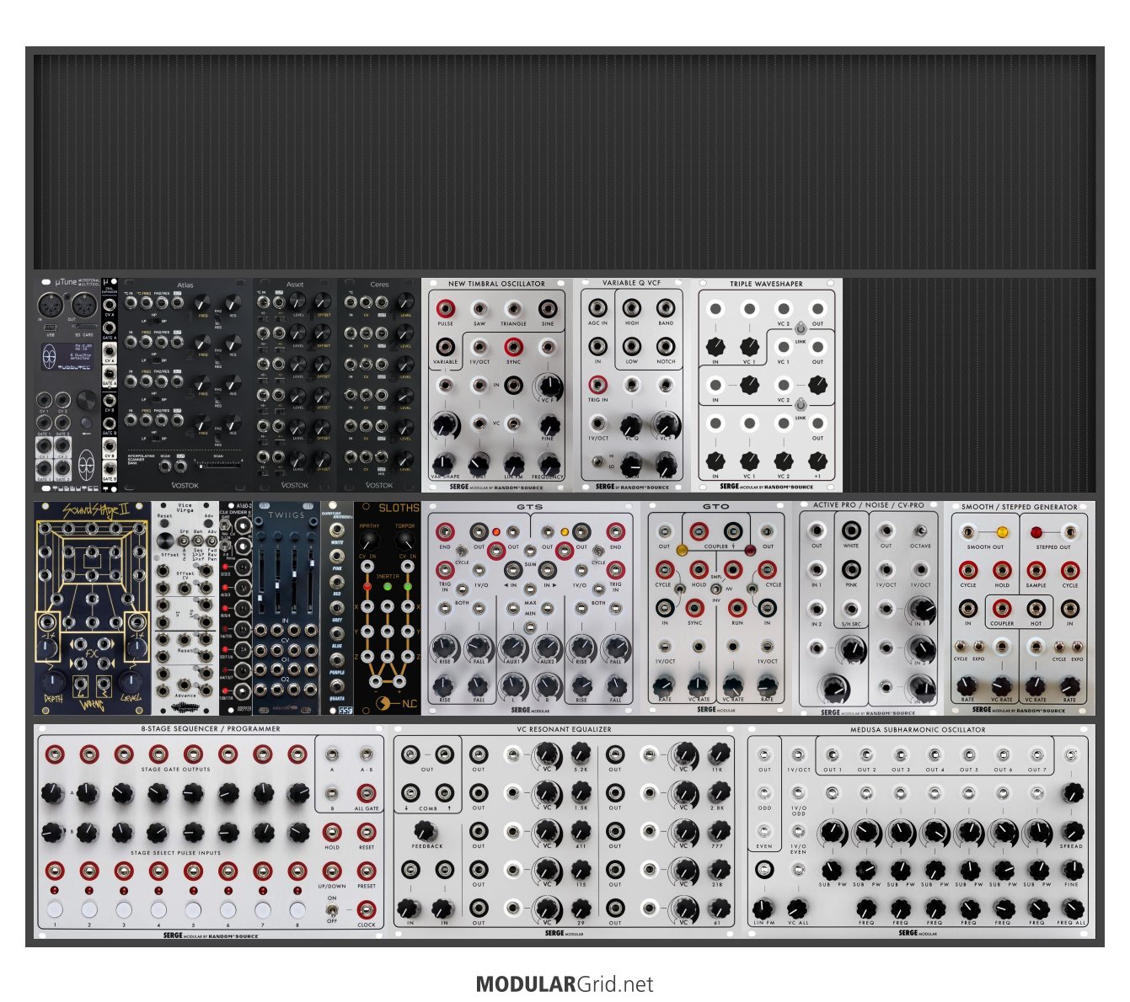
Task: Click the 'MEDUSA SUBHARMONIC OSCILLATOR' title
Action: [917, 729]
